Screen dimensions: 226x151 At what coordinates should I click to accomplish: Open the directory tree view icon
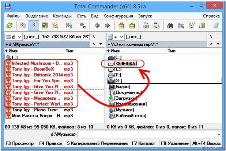[x=55, y=26]
